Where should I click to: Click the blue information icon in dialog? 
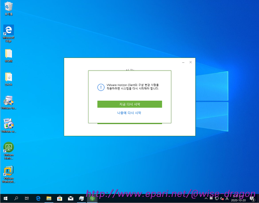101,87
